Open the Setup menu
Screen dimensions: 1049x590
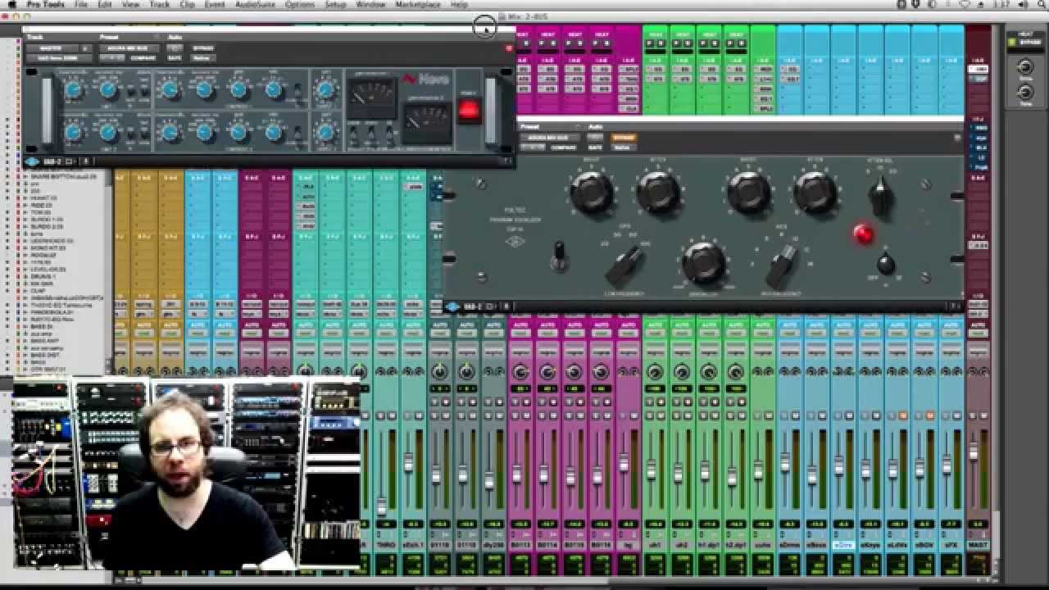[335, 5]
